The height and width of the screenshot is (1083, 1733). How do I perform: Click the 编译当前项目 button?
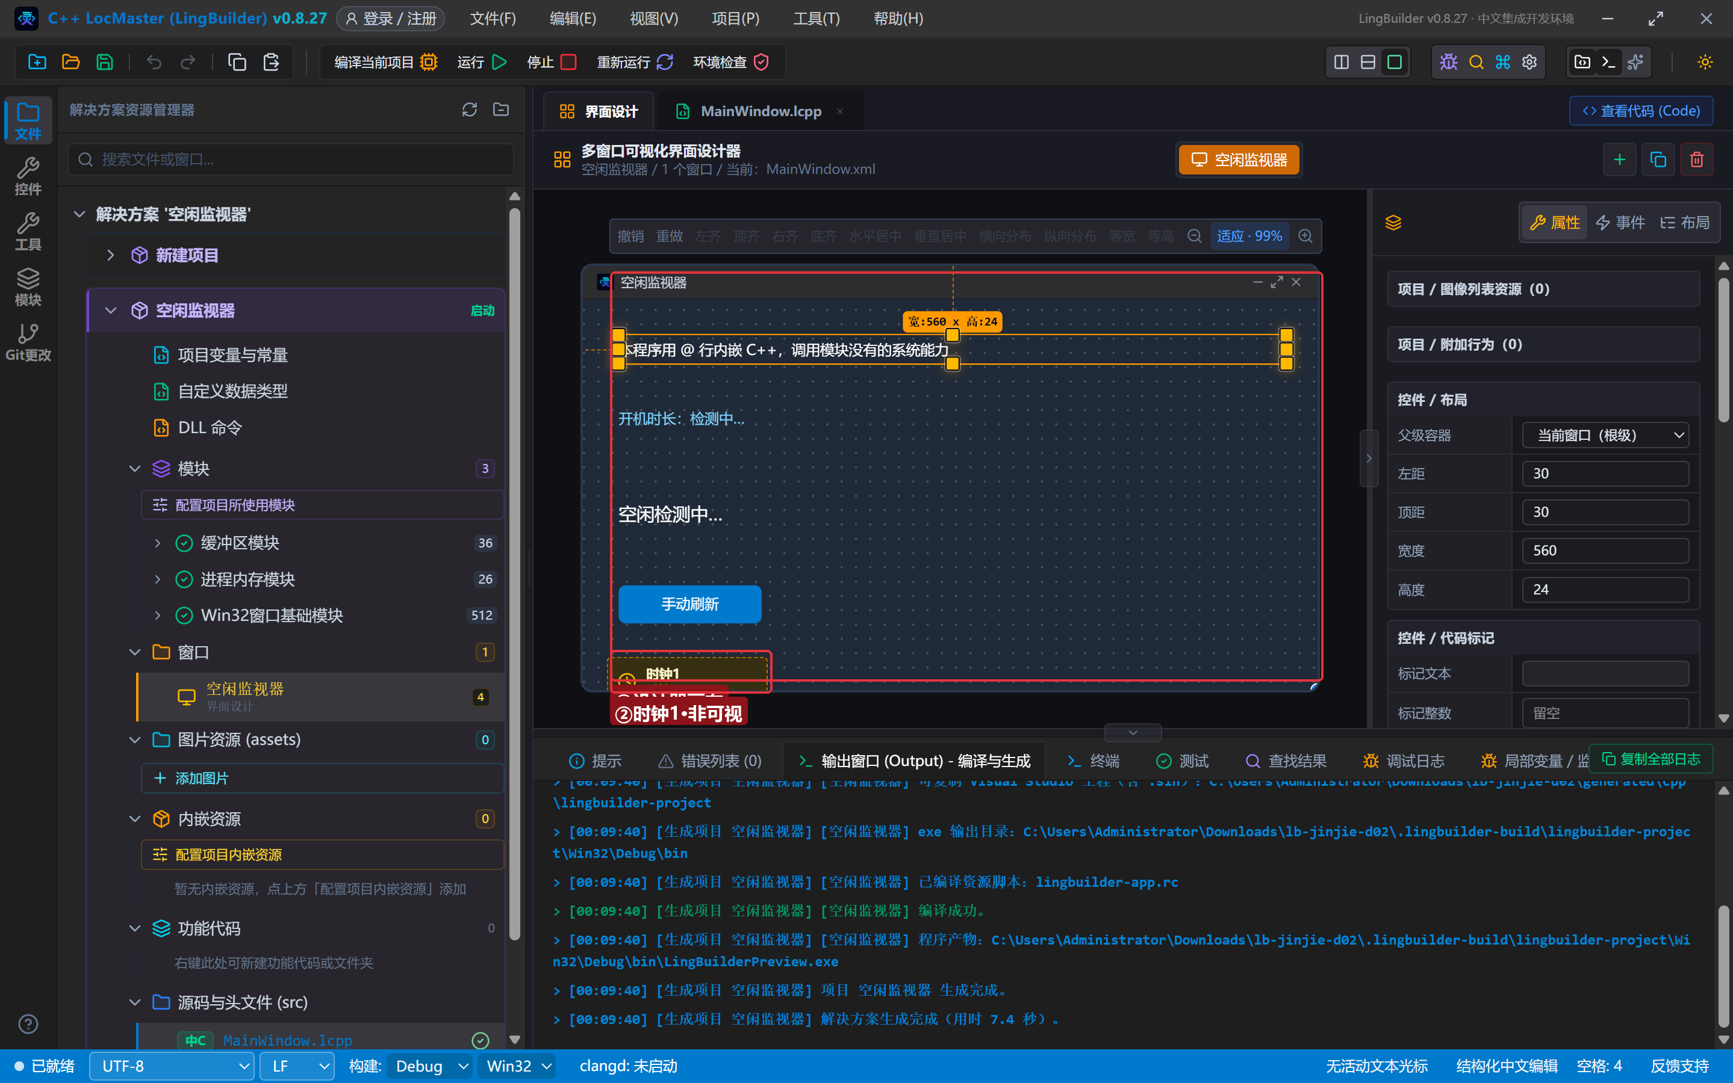387,63
